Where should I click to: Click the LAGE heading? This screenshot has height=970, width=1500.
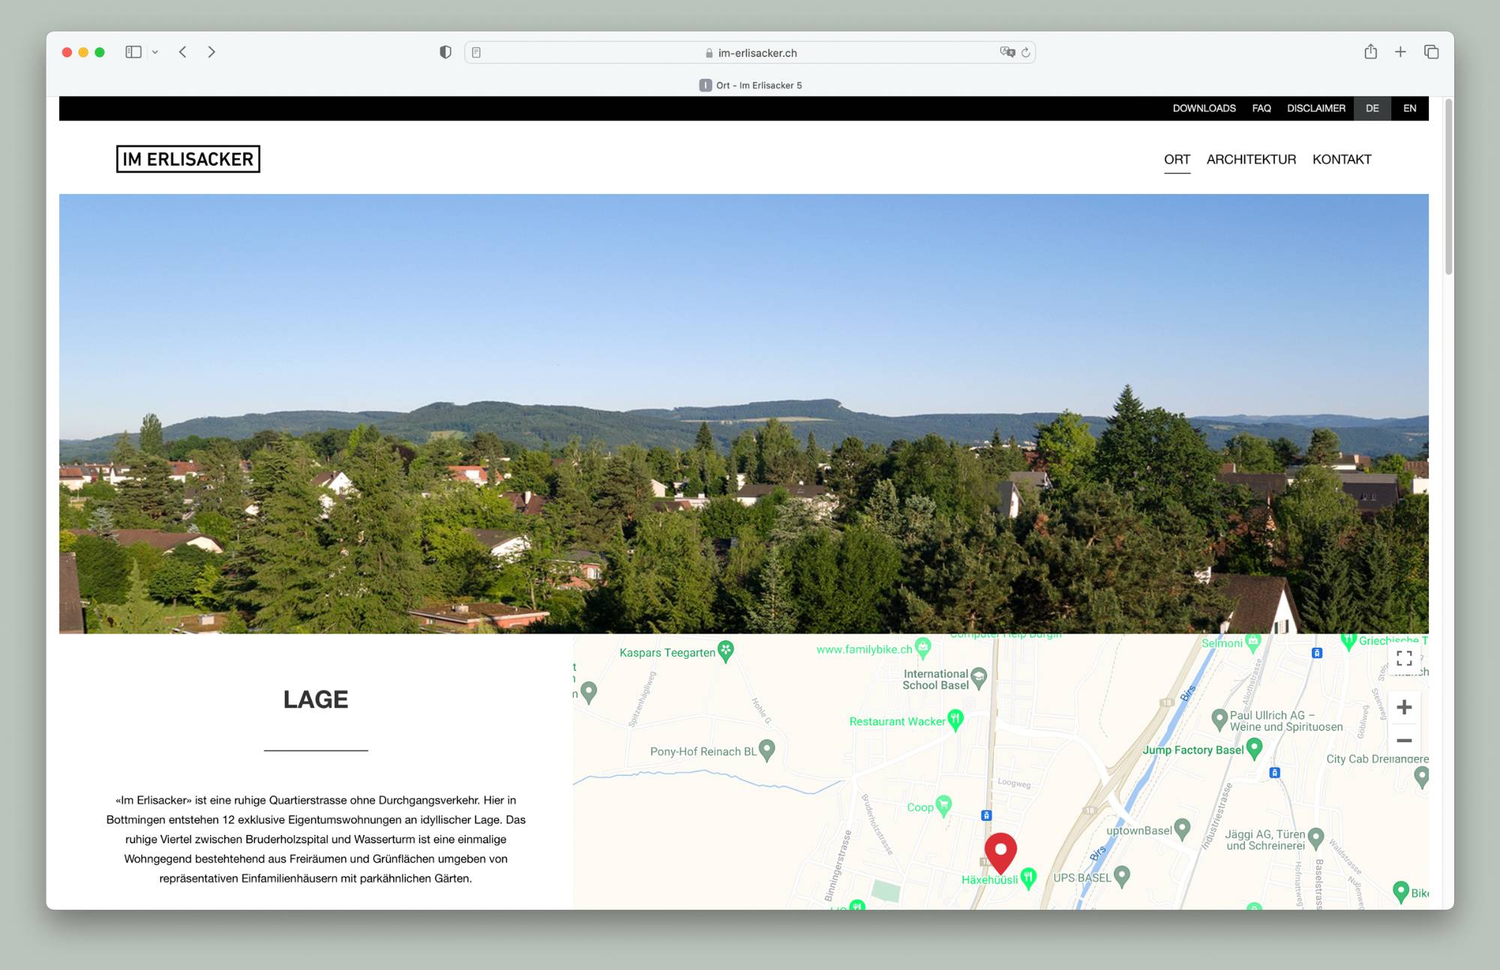tap(316, 699)
